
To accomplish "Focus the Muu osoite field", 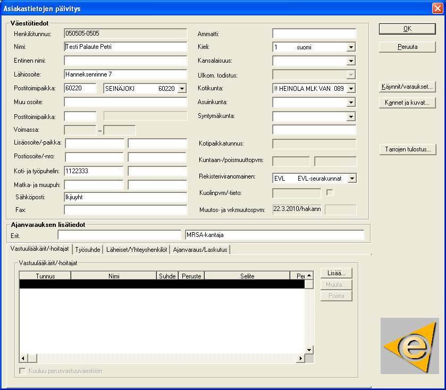I will [x=125, y=102].
